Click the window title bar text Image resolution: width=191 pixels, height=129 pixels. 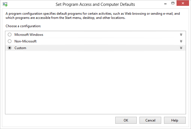tap(95, 4)
